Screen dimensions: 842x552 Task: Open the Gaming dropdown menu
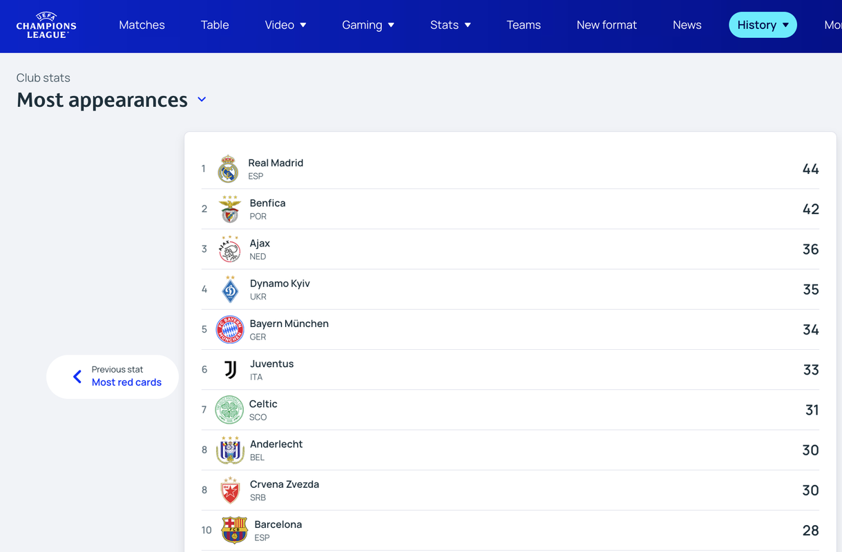pos(368,25)
